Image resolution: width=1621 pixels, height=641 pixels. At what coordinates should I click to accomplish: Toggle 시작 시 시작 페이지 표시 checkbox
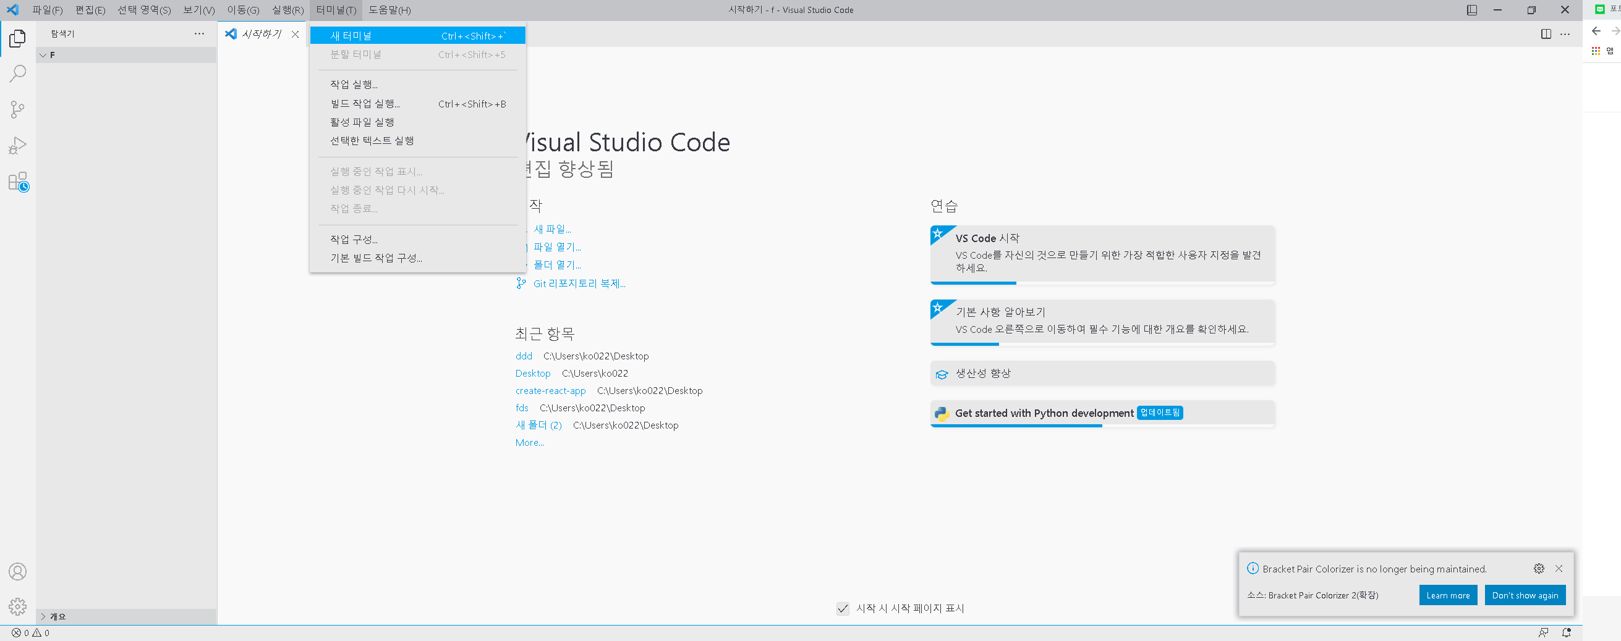[x=843, y=608]
